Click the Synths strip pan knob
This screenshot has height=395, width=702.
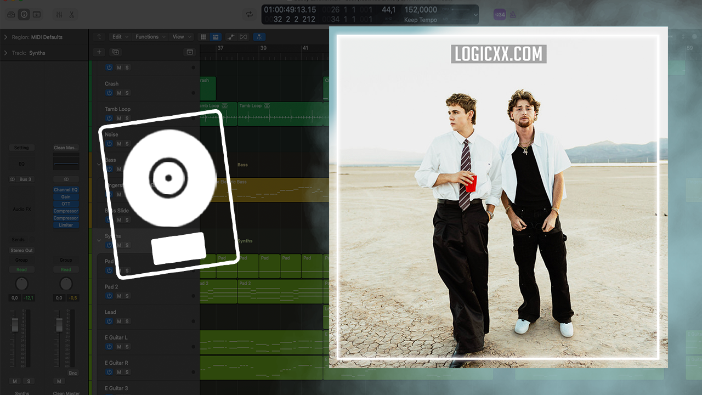point(21,284)
